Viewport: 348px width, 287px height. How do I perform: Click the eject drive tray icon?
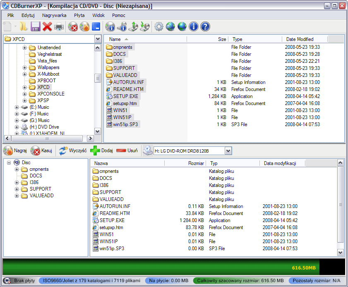133,26
